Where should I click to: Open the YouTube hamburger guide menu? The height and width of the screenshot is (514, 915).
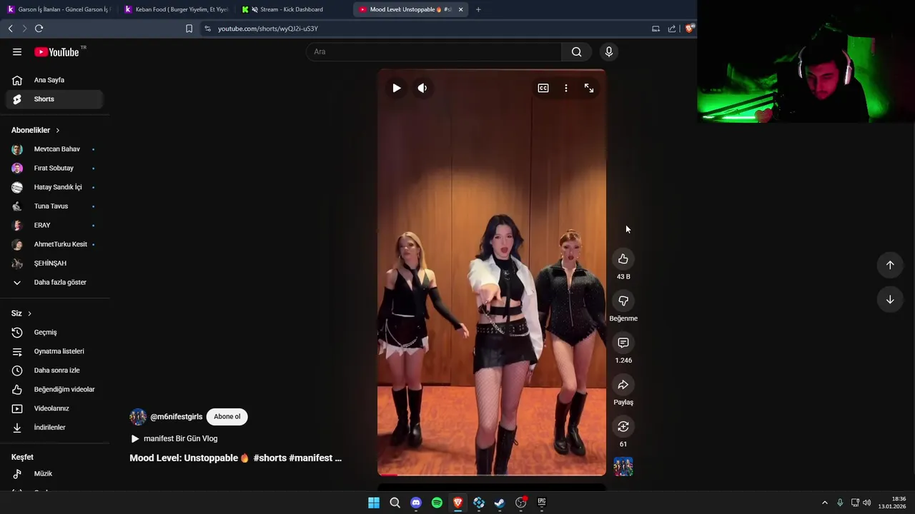[17, 51]
